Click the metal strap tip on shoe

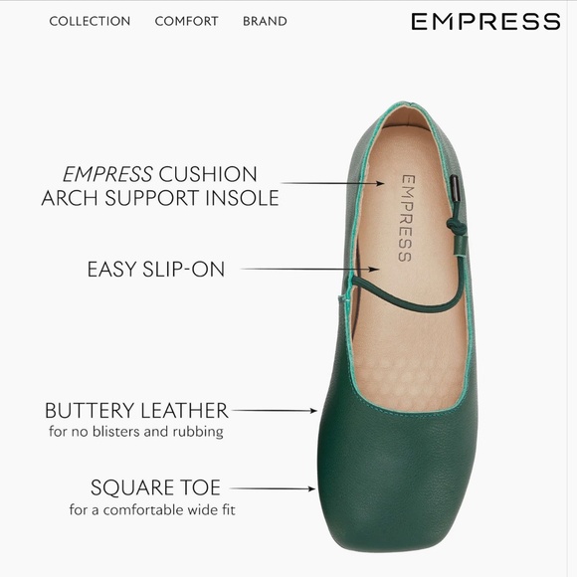coord(455,188)
